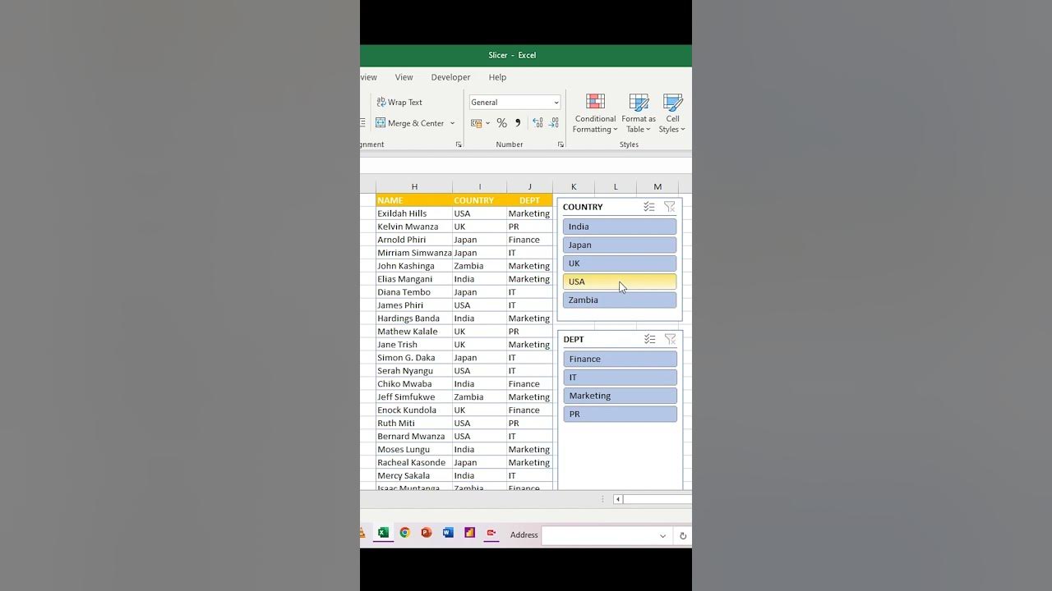Screen dimensions: 1052x591
Task: Select Marketing in the DEPT slicer
Action: click(620, 396)
